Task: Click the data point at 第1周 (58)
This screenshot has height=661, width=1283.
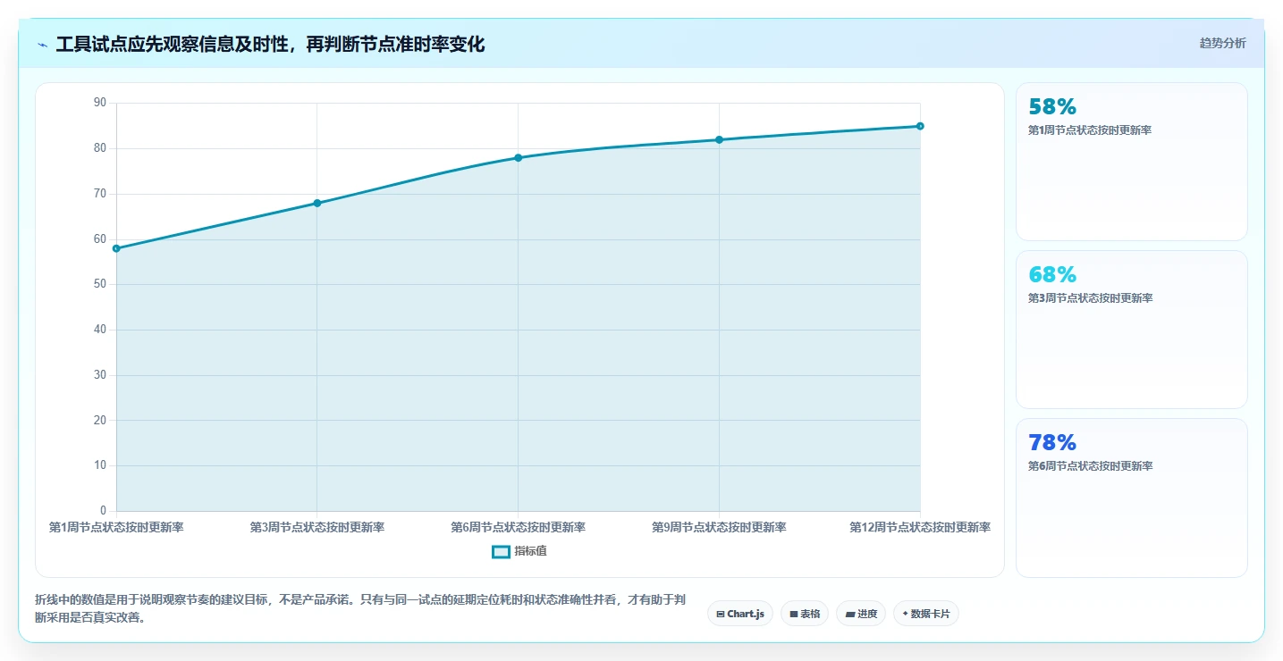Action: [x=116, y=248]
